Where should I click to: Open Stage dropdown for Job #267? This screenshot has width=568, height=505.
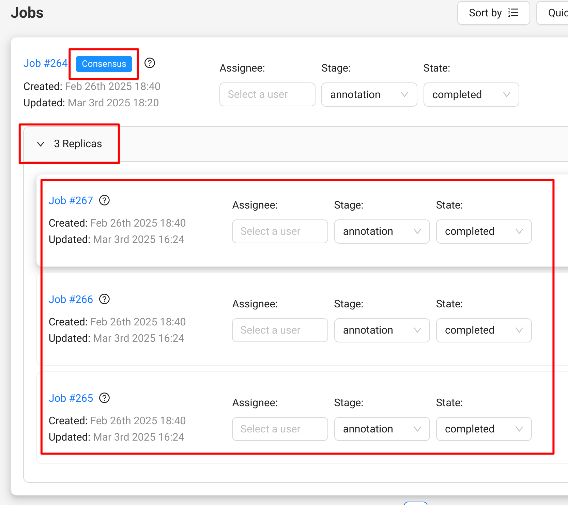tap(382, 231)
